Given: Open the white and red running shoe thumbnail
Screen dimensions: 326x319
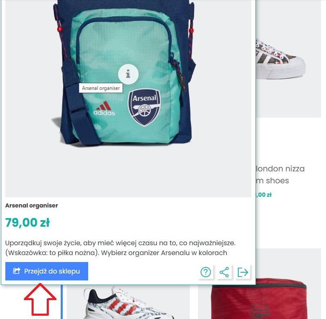Looking at the screenshot, I should pos(128,302).
